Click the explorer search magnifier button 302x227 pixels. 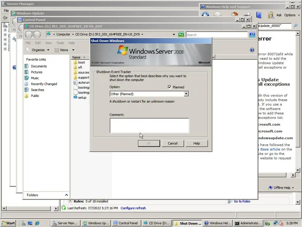point(252,35)
